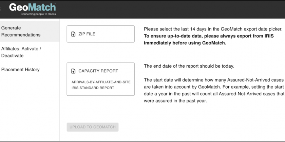285x142 pixels.
Task: Click 'The end date of the report' sentence
Action: 189,66
